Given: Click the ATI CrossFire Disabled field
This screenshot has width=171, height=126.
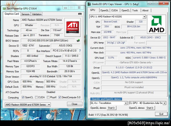Looking at the screenshot, I should (x=51, y=92).
